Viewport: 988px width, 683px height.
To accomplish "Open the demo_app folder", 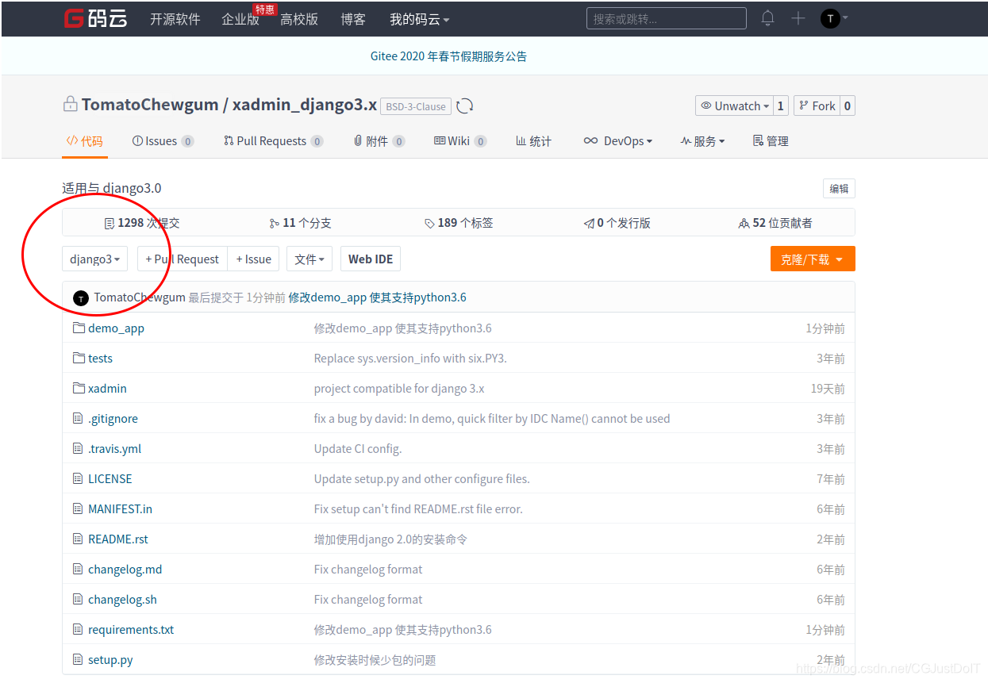I will pyautogui.click(x=116, y=328).
